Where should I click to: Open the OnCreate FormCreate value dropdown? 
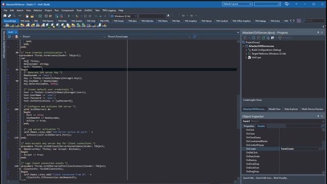coord(320,149)
